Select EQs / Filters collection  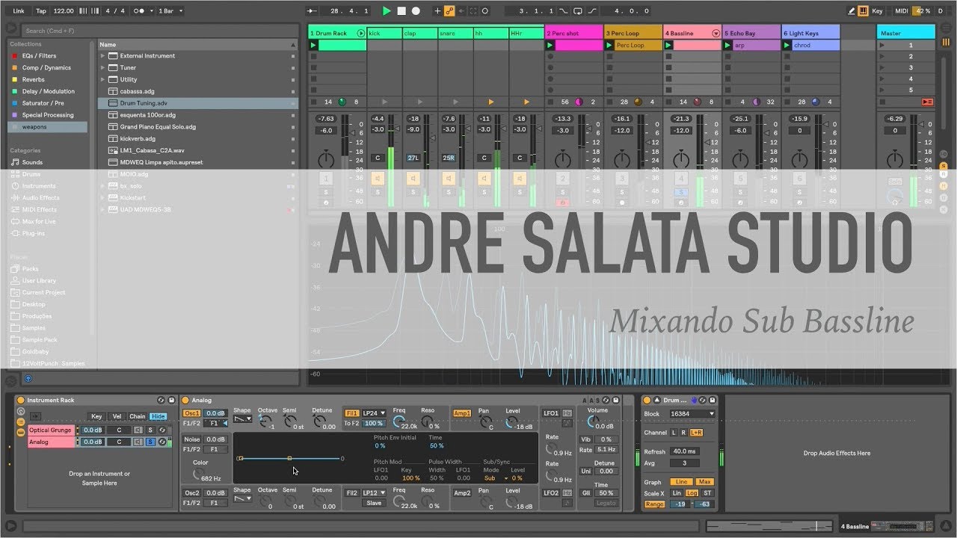pos(39,56)
